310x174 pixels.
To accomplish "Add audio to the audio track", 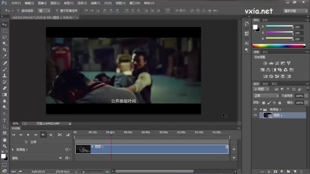I will pyautogui.click(x=234, y=158).
